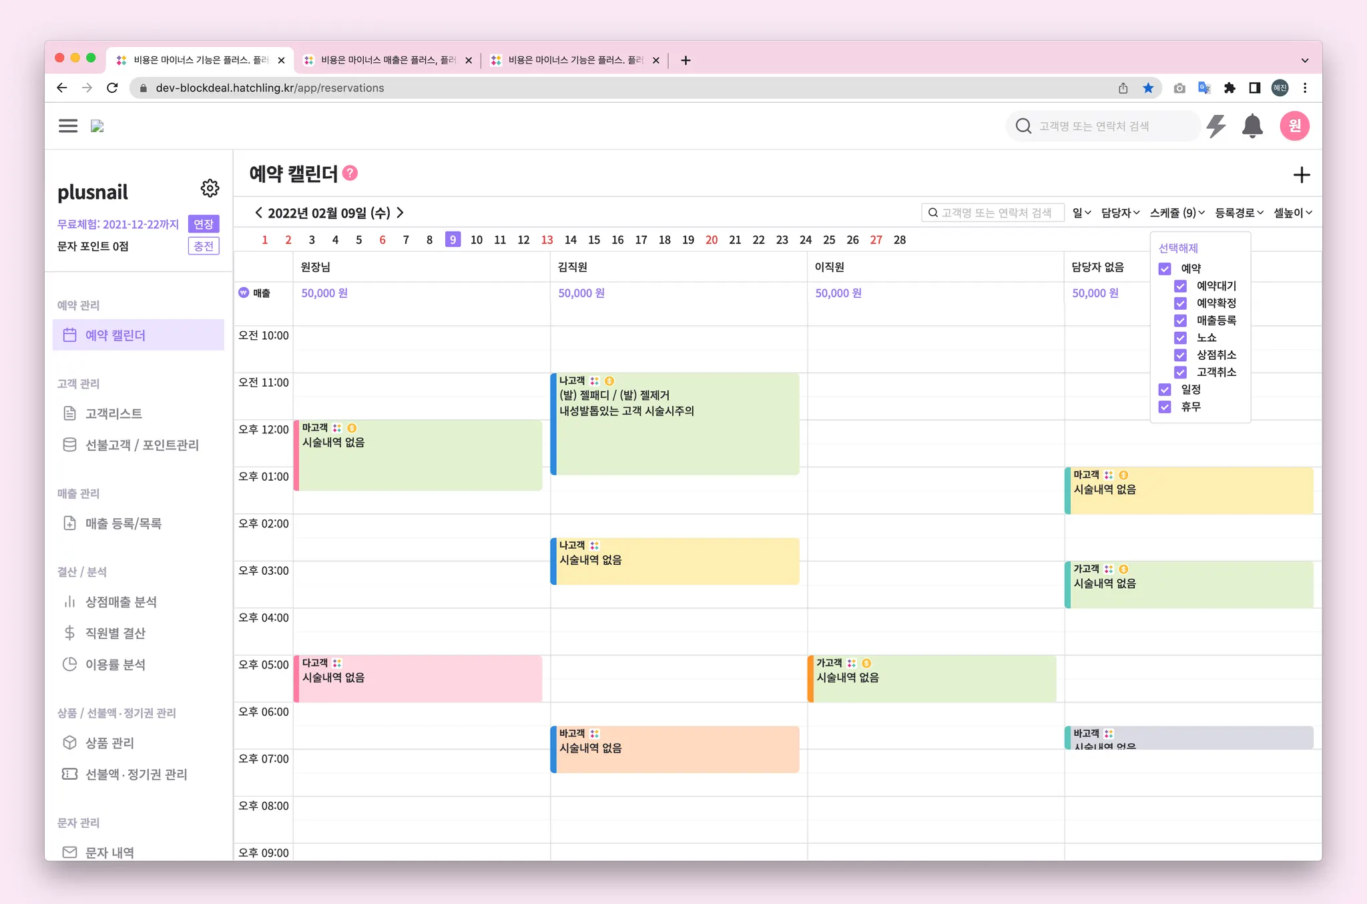The width and height of the screenshot is (1367, 904).
Task: Open shop settings gear next to plusnail
Action: tap(210, 188)
